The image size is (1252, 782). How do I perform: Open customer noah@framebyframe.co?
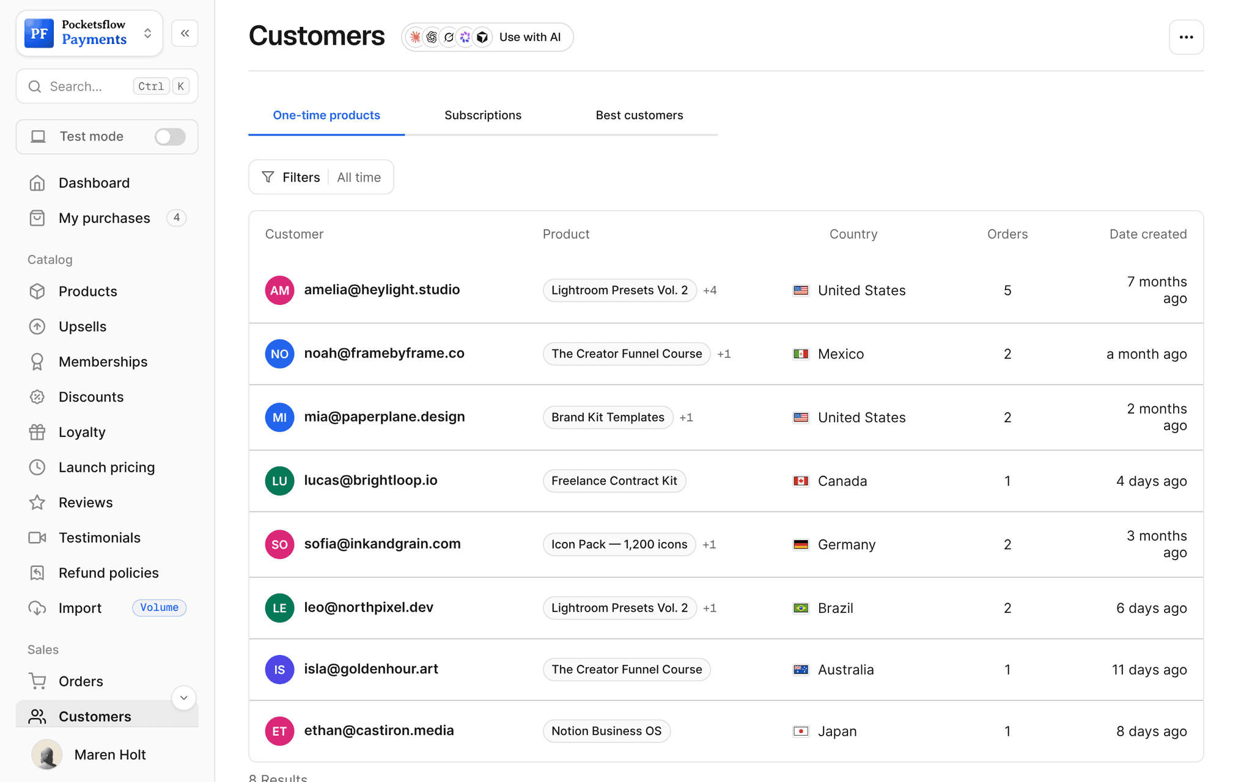(x=385, y=353)
